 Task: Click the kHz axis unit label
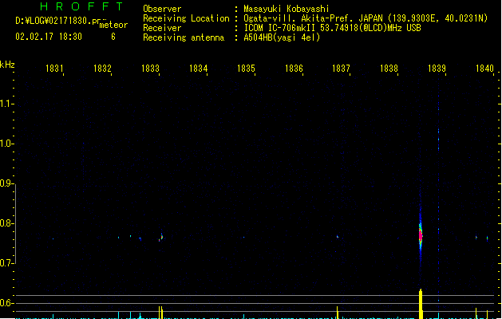pos(7,65)
